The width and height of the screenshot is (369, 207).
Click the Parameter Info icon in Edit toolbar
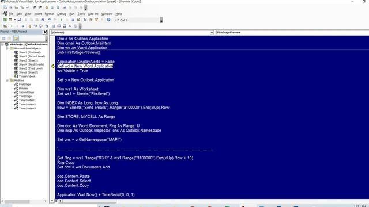(22, 7)
